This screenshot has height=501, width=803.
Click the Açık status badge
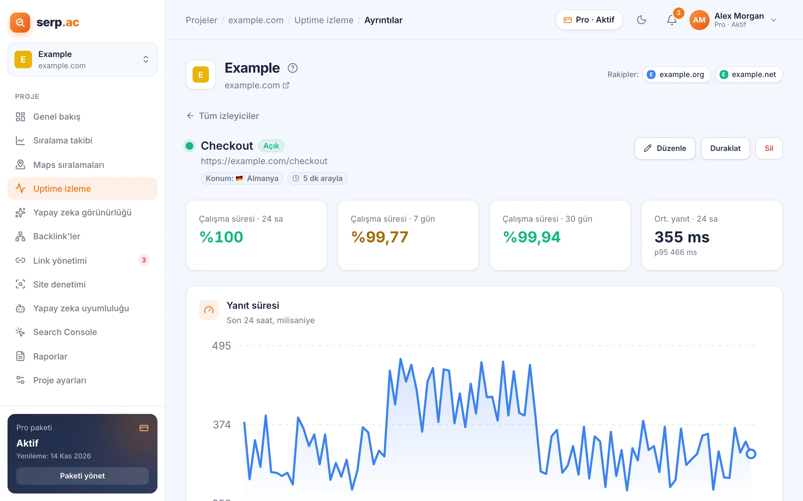coord(271,146)
